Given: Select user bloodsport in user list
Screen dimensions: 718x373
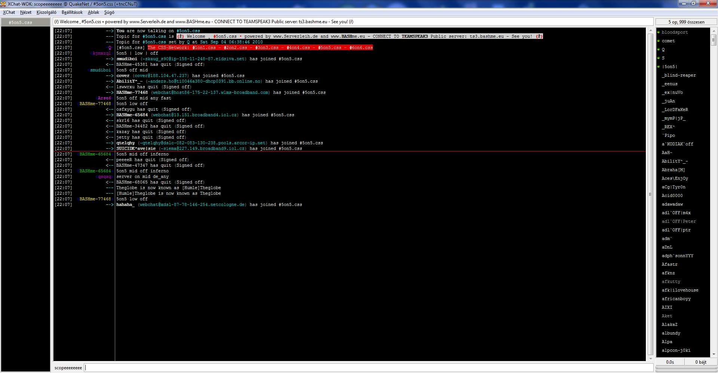Looking at the screenshot, I should click(674, 32).
